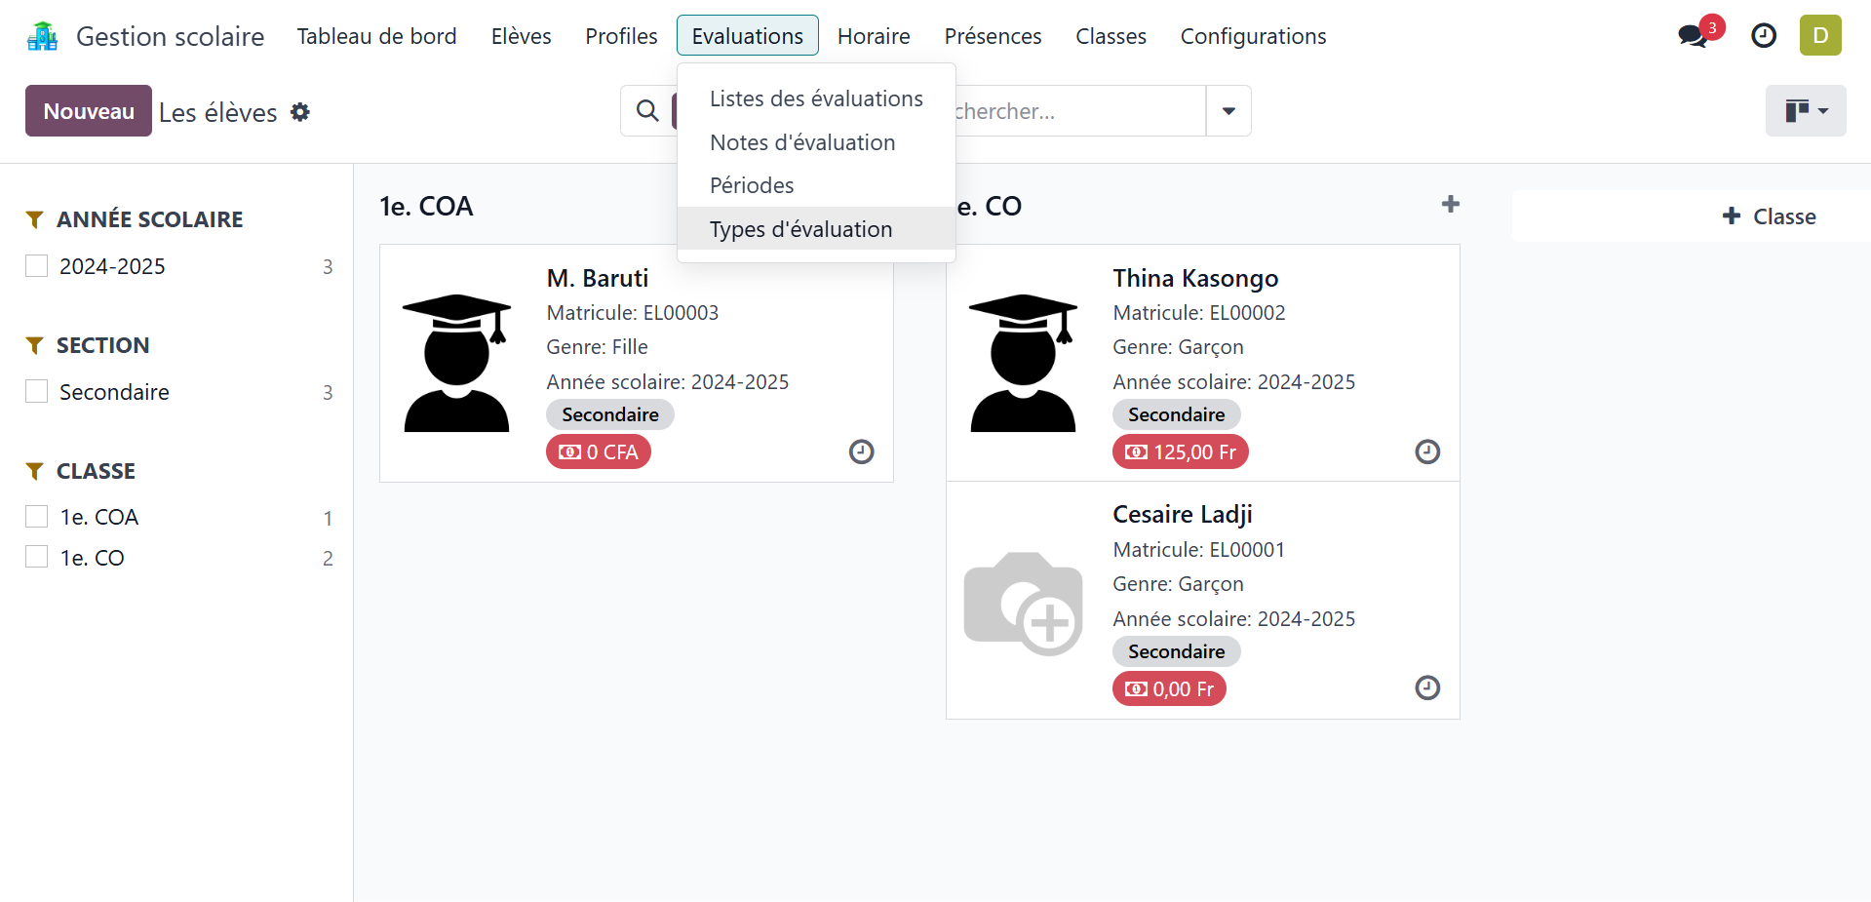Click Secondaire tag on M. Baruti card
Screen dimensions: 1871x902
pos(610,414)
